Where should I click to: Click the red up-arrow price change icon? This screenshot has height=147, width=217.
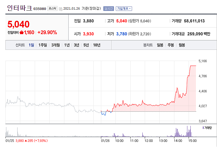(x=21, y=33)
